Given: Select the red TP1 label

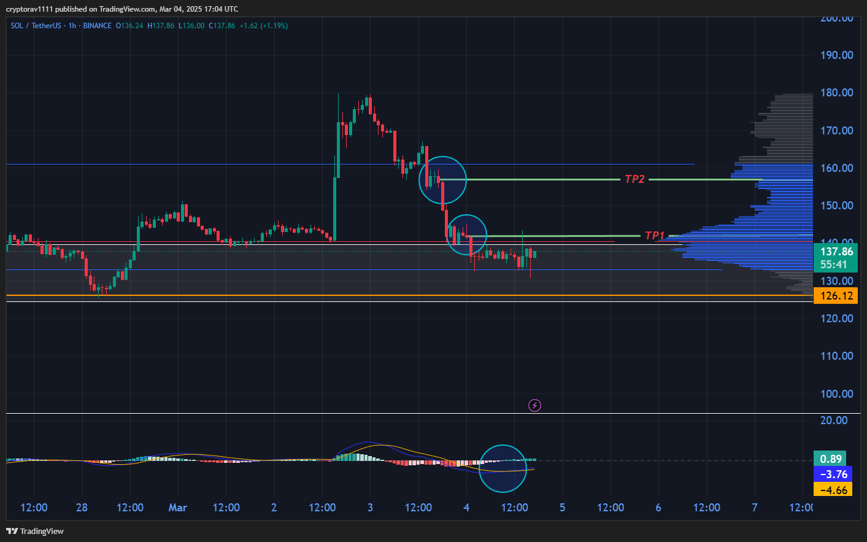Looking at the screenshot, I should click(x=655, y=236).
